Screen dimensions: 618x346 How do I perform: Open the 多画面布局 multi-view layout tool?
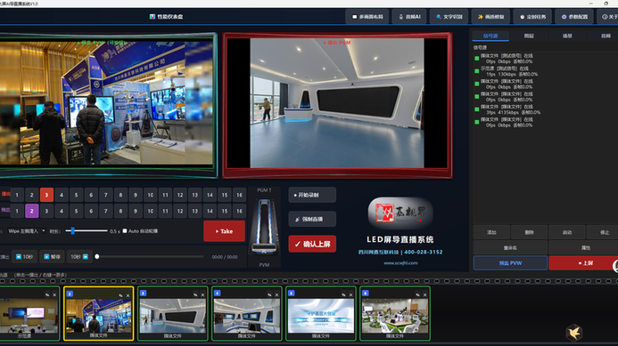pyautogui.click(x=367, y=17)
